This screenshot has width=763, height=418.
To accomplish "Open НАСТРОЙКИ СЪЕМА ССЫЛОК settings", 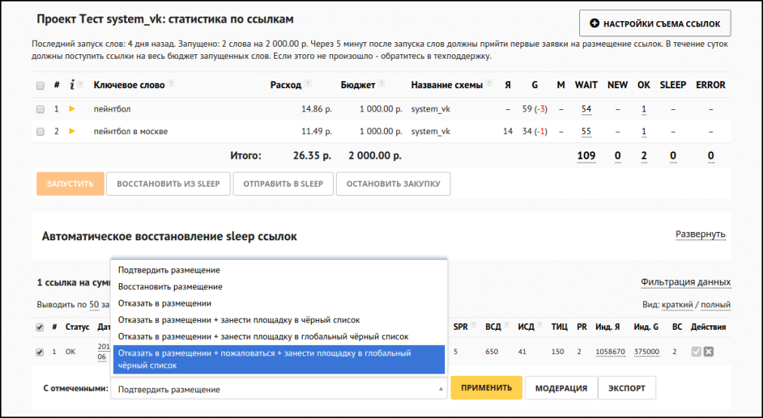I will tap(655, 24).
